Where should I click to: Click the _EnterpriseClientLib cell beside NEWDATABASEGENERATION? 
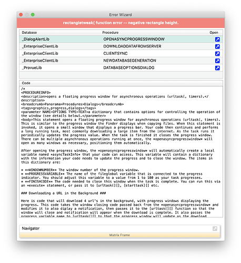pyautogui.click(x=40, y=60)
